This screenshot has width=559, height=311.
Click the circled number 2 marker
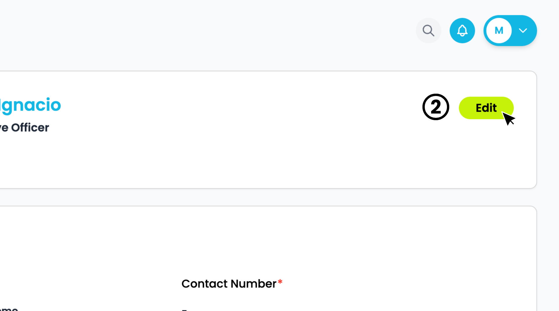click(x=436, y=107)
